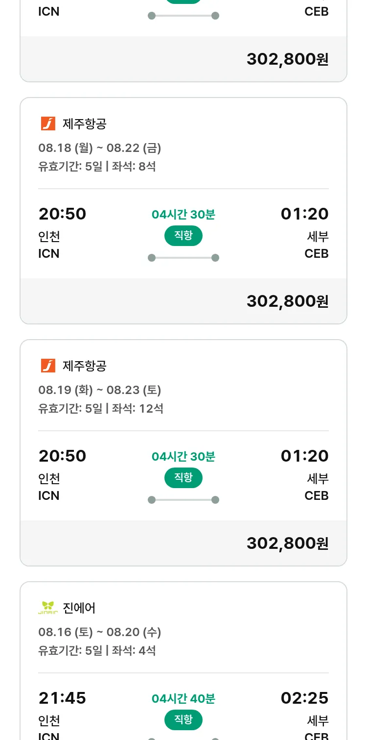Select the 302,800원 price of the 08.18 flight
Screen dimensions: 367x740
[287, 301]
